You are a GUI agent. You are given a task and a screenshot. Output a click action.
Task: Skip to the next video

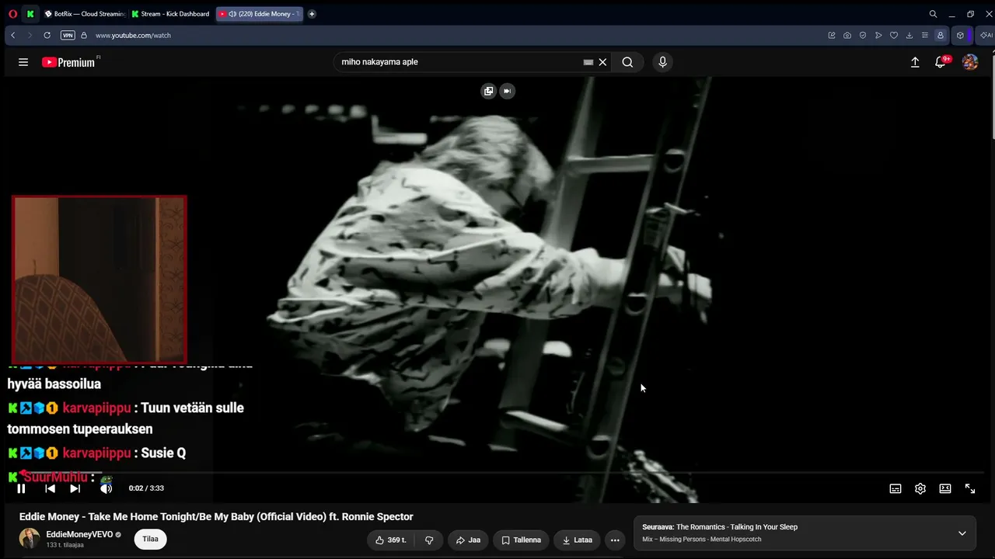pos(75,488)
